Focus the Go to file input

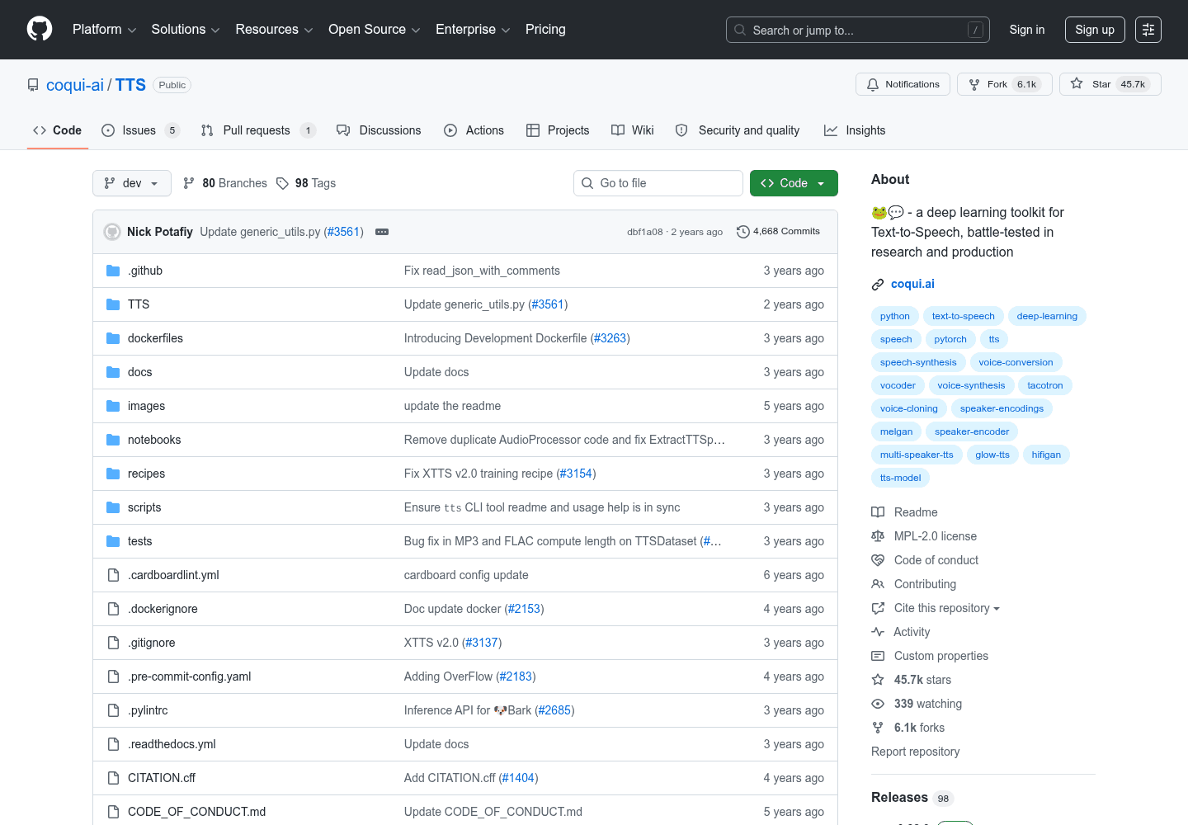pos(658,183)
